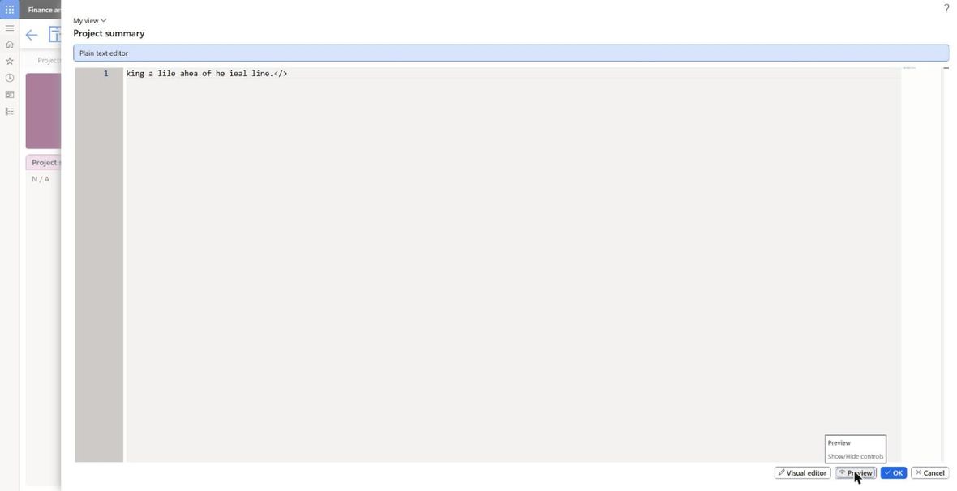Go to Home in sidebar

coord(10,45)
